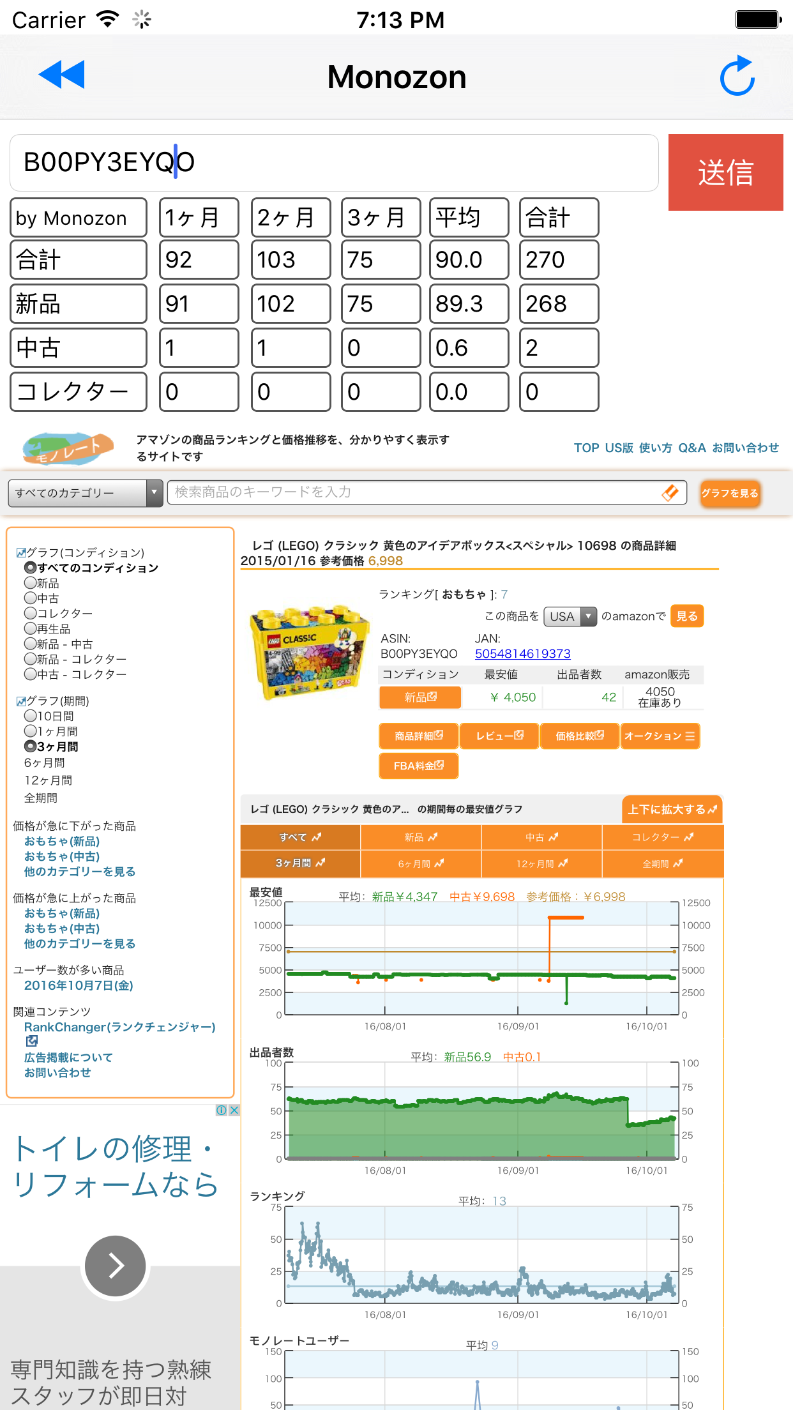Select the 再生品 radio button

(30, 629)
